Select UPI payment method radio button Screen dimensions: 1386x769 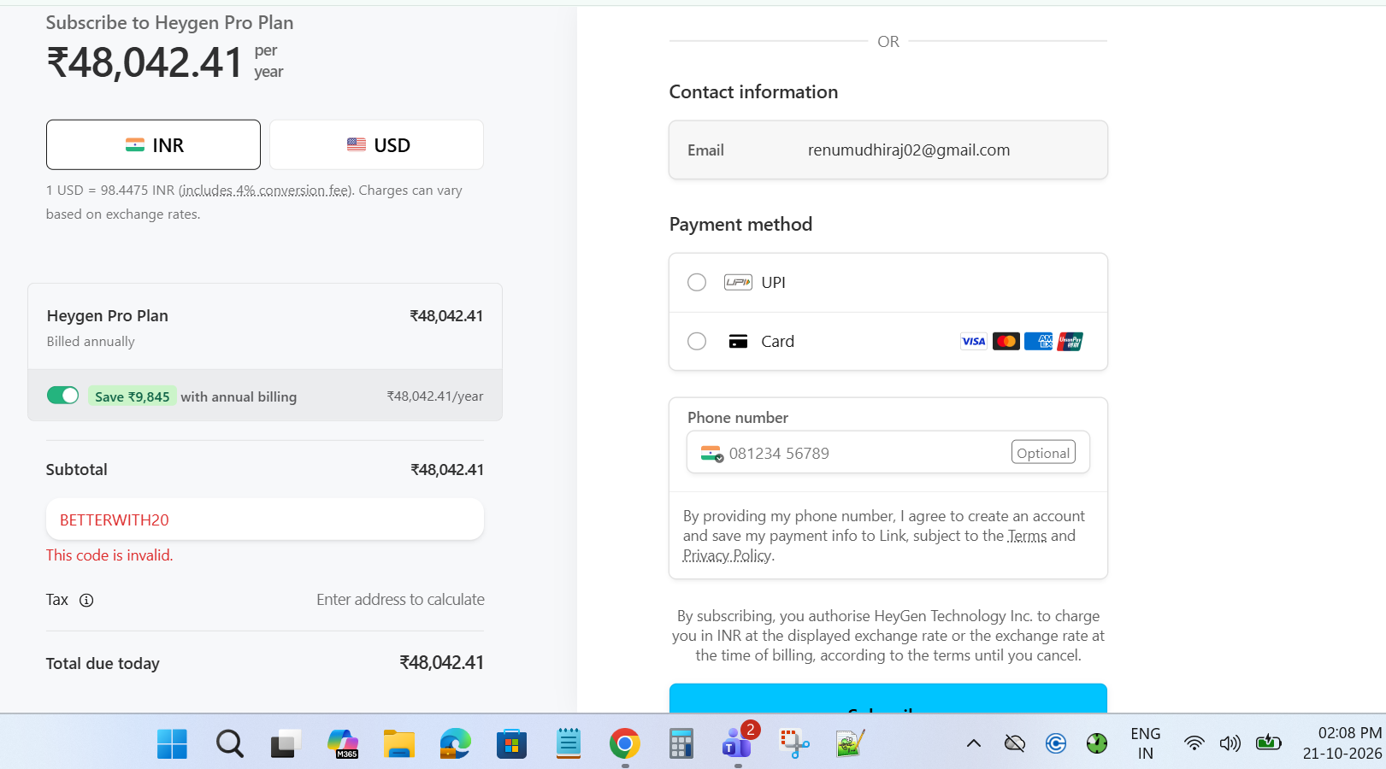click(697, 282)
